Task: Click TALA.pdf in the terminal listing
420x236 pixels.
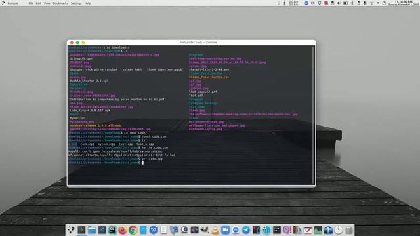Action: (196, 96)
